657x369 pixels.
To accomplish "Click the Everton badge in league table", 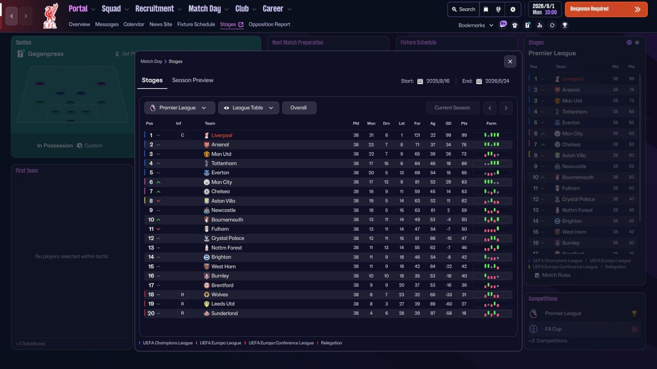I will [207, 173].
